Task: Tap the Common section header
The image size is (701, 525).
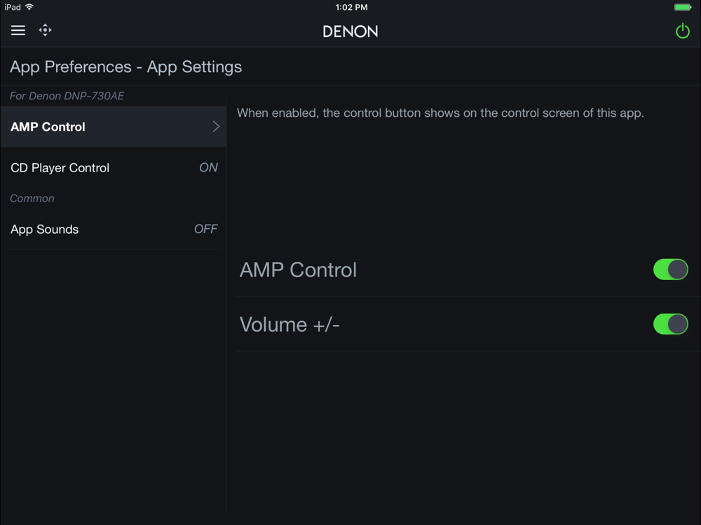Action: tap(32, 198)
